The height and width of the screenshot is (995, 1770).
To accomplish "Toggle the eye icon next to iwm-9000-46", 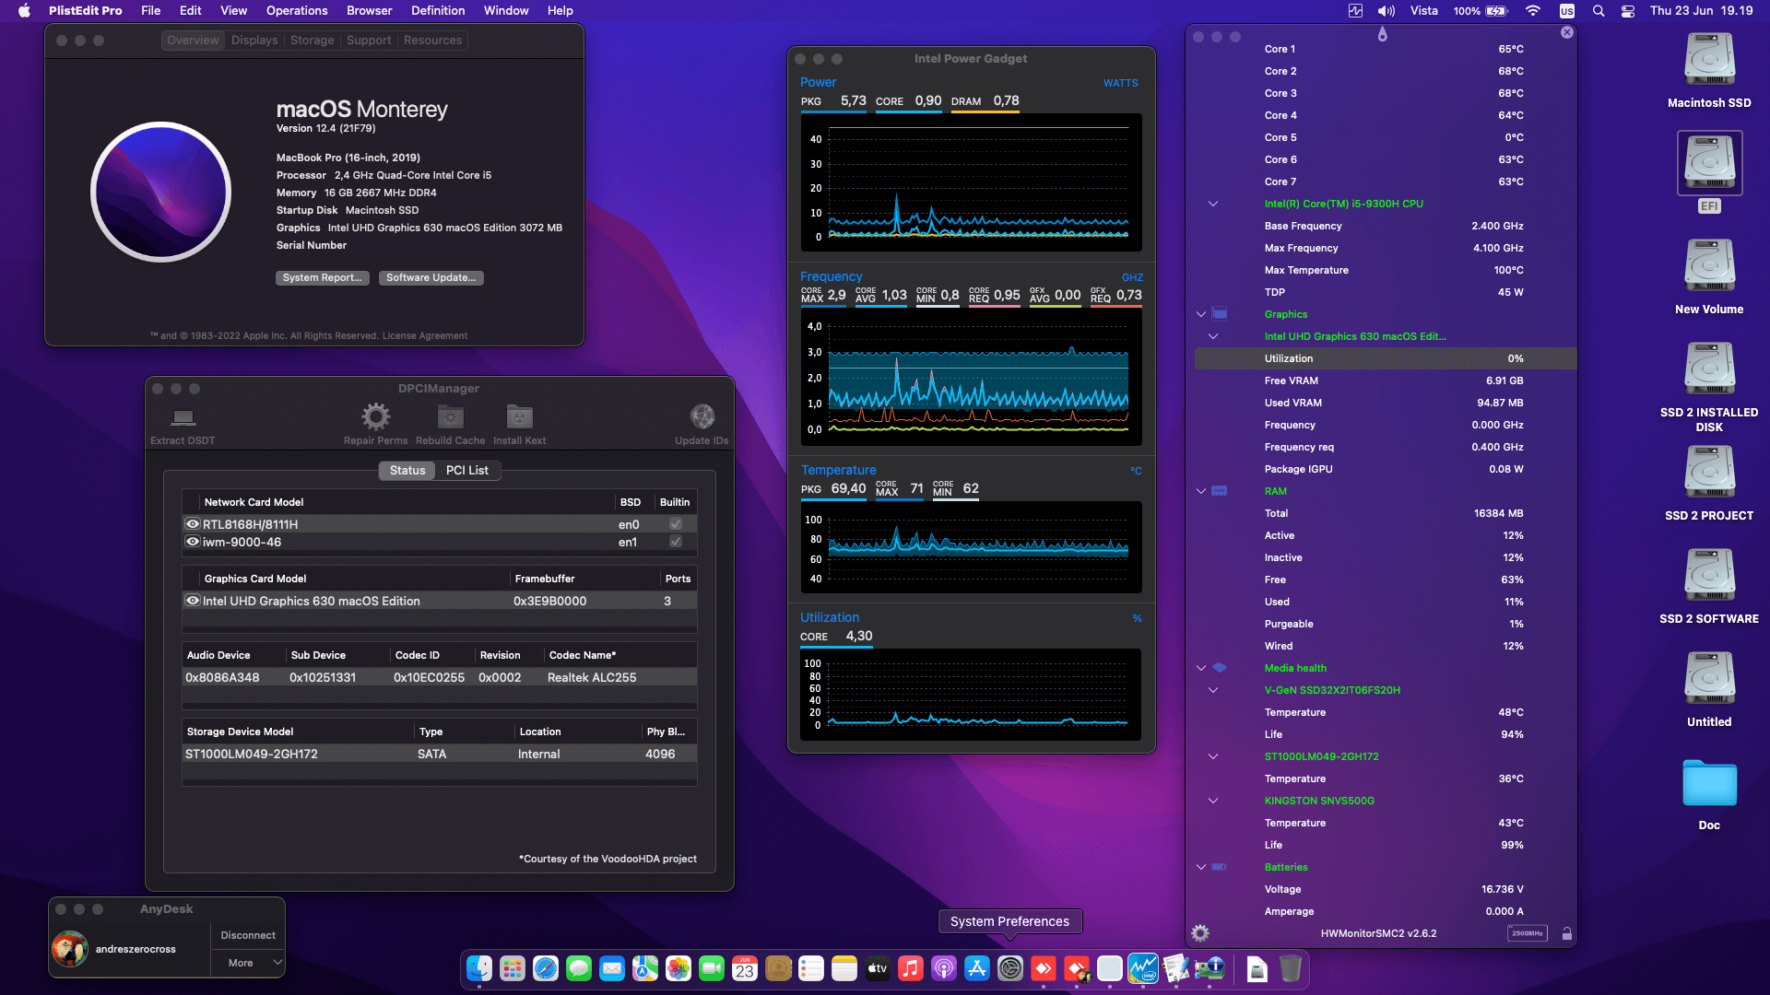I will pos(193,542).
